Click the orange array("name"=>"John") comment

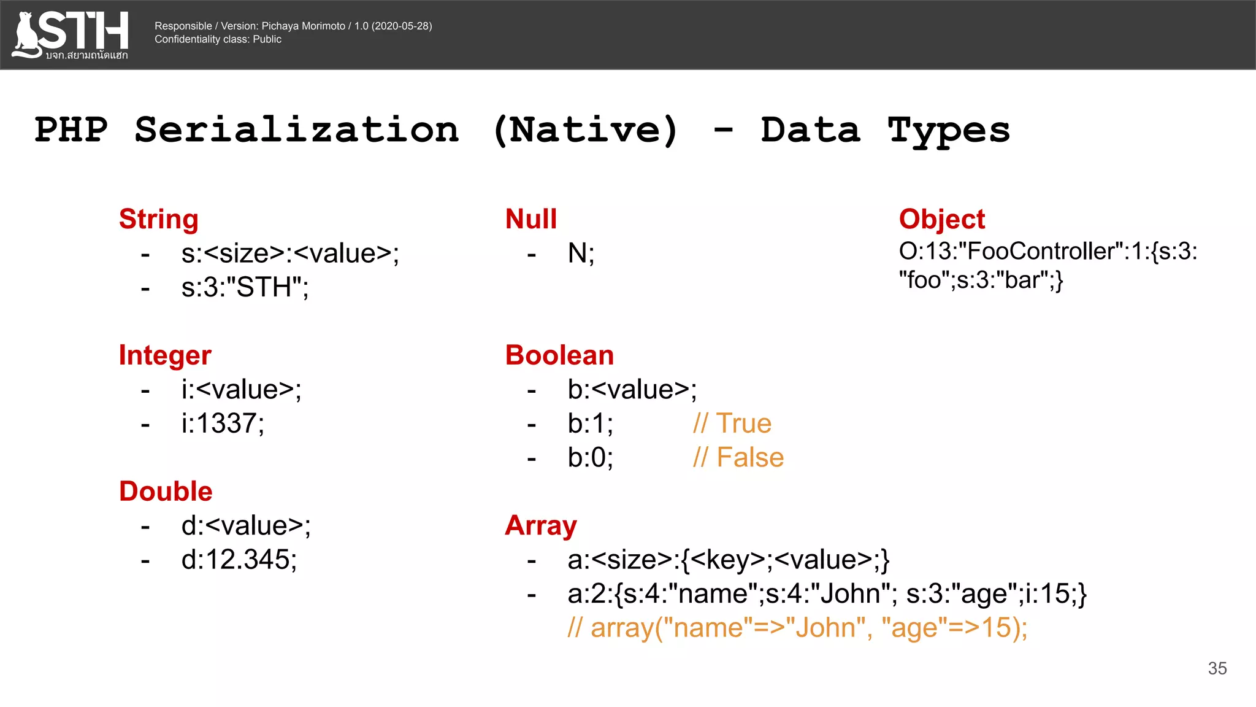[x=797, y=628]
